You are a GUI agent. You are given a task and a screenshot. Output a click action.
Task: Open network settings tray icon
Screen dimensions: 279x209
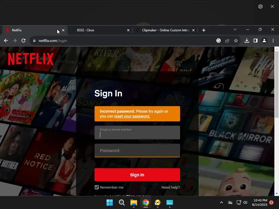point(239,202)
